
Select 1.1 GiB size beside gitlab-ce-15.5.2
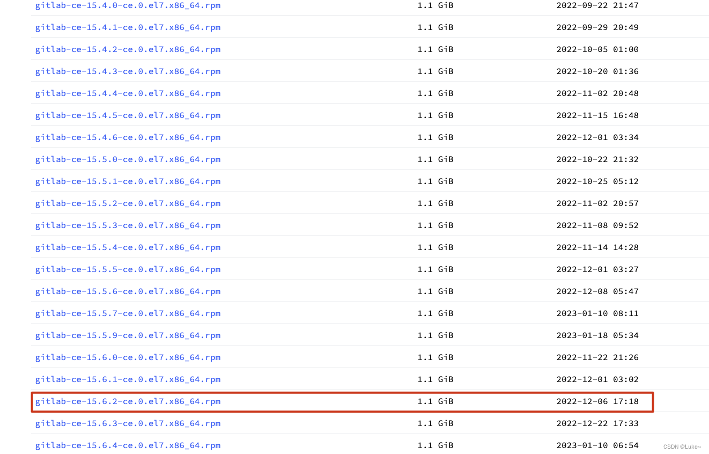(x=435, y=203)
